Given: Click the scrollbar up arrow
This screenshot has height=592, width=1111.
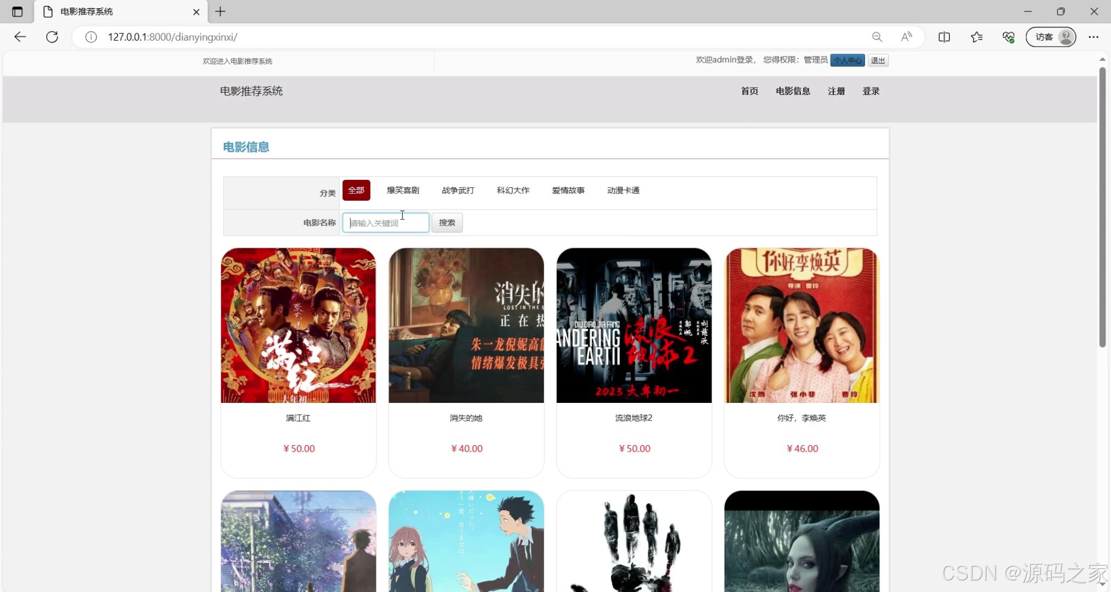Looking at the screenshot, I should click(x=1102, y=59).
